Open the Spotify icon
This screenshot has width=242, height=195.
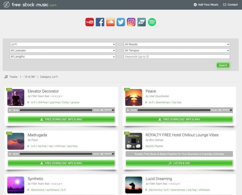click(x=152, y=22)
